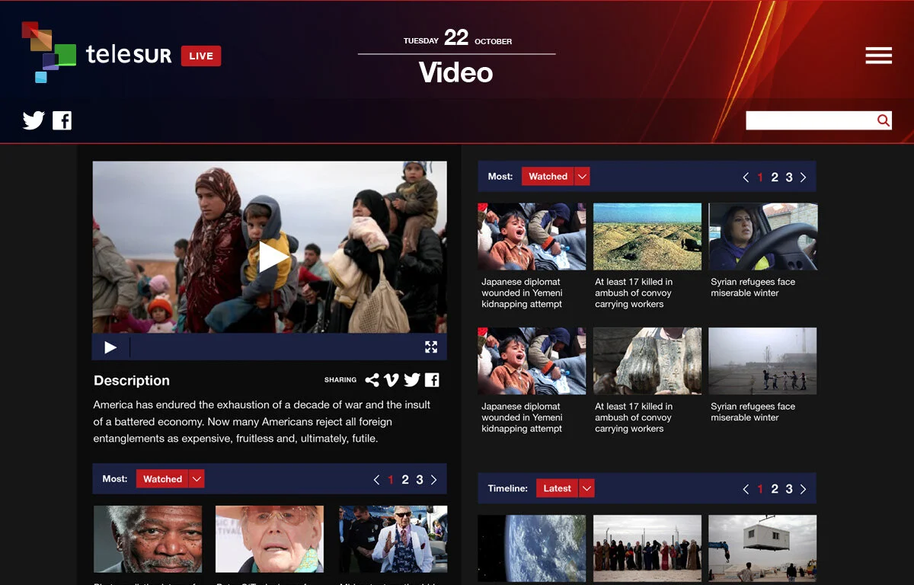Share the video on Vimeo
This screenshot has width=914, height=585.
pos(391,380)
